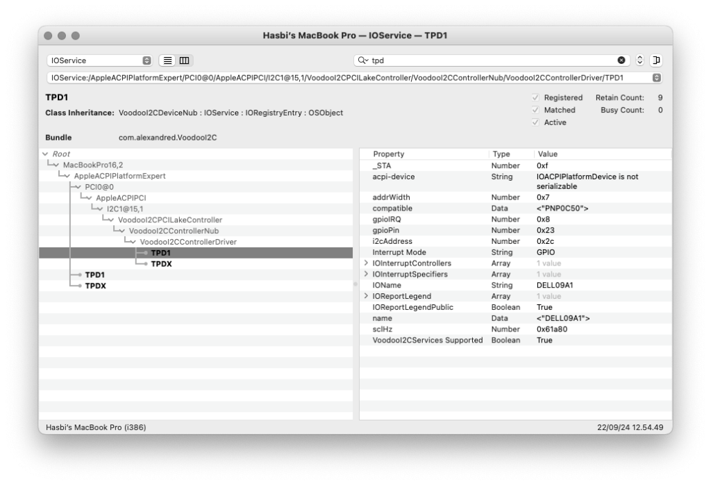Viewport: 711px width, 485px height.
Task: Toggle the inspector sidebar panel icon
Action: tap(657, 60)
